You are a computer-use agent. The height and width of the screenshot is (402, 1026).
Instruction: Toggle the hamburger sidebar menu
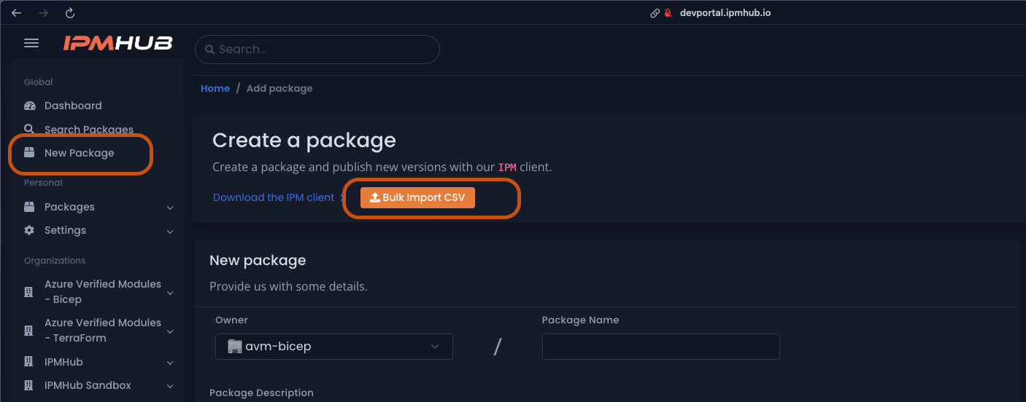pos(31,44)
